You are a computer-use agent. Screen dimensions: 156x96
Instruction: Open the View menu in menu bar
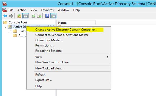(x=34, y=10)
